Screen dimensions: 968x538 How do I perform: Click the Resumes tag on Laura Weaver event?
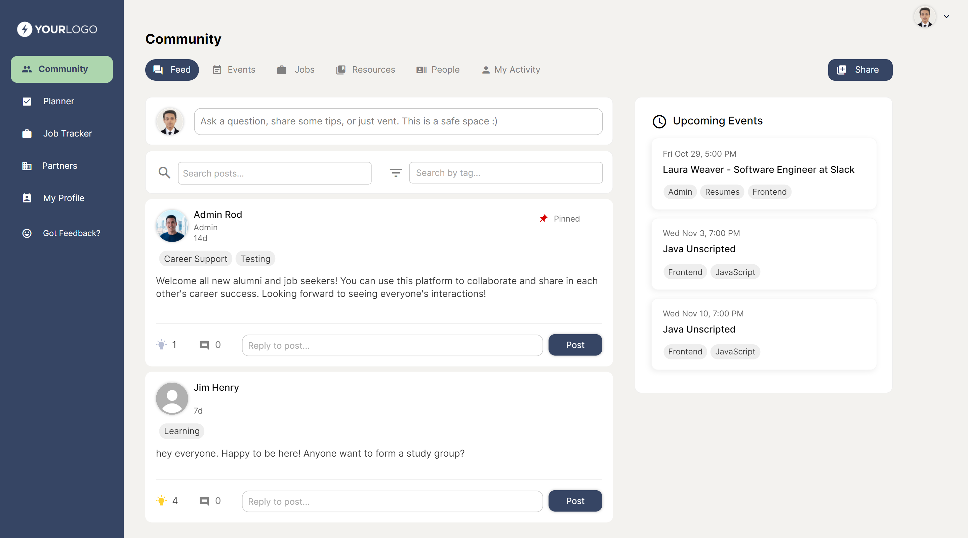point(722,192)
